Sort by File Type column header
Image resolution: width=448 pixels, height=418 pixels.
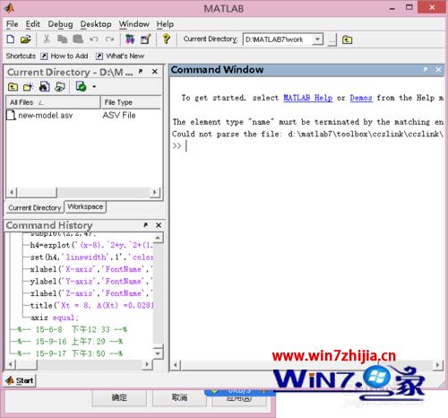click(131, 102)
